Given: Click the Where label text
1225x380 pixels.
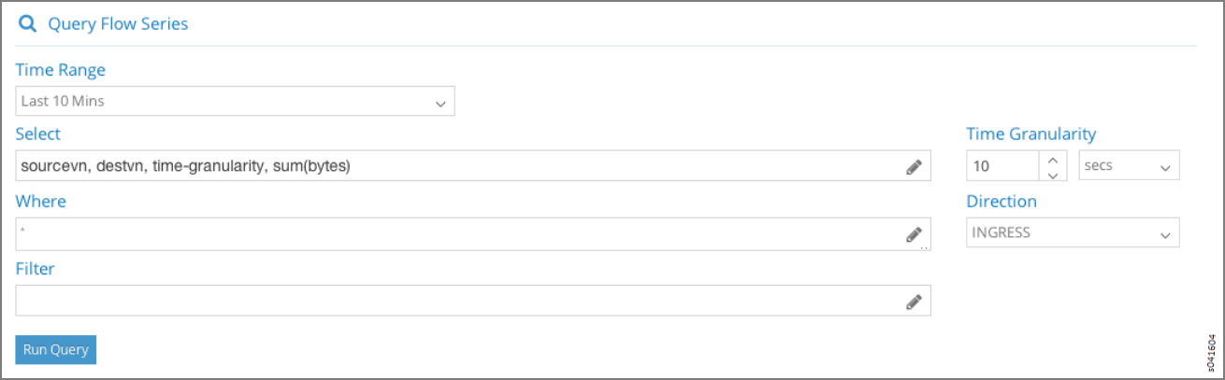Looking at the screenshot, I should pyautogui.click(x=41, y=202).
